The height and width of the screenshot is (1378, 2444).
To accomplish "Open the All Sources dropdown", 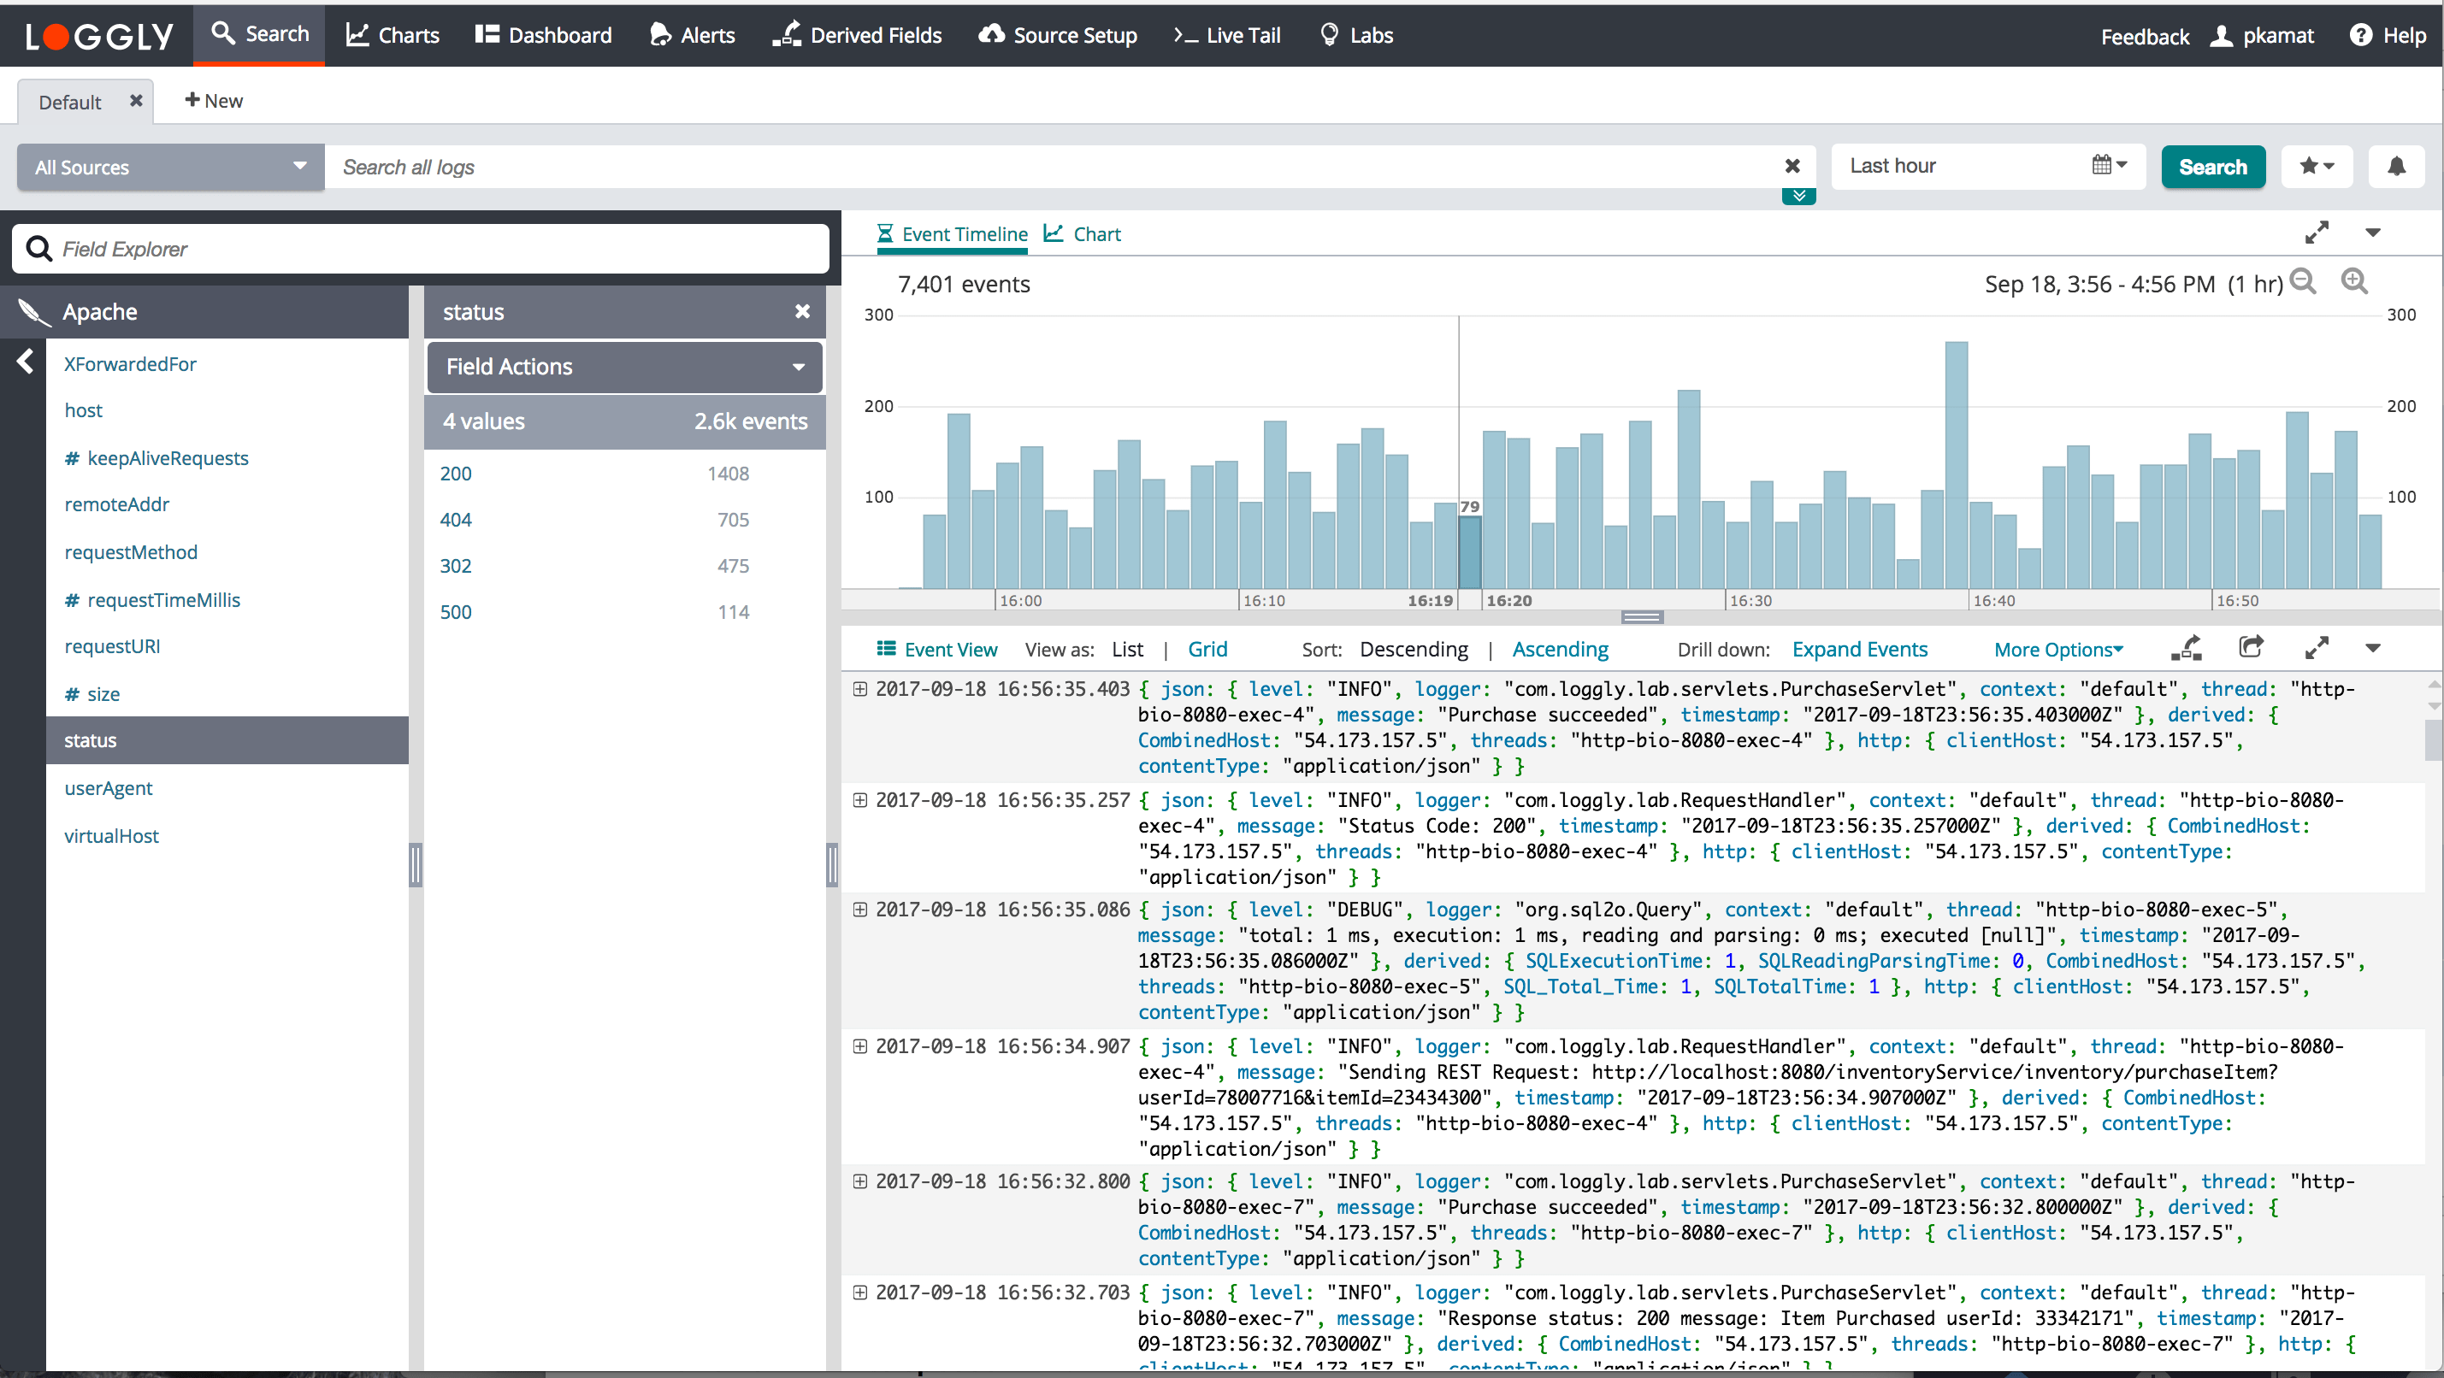I will [x=171, y=167].
